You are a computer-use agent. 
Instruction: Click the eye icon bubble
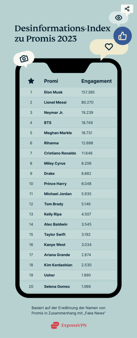click(x=119, y=18)
